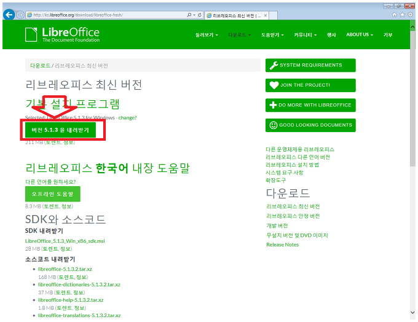This screenshot has height=322, width=418.
Task: Open the 기부 menu item
Action: point(388,35)
